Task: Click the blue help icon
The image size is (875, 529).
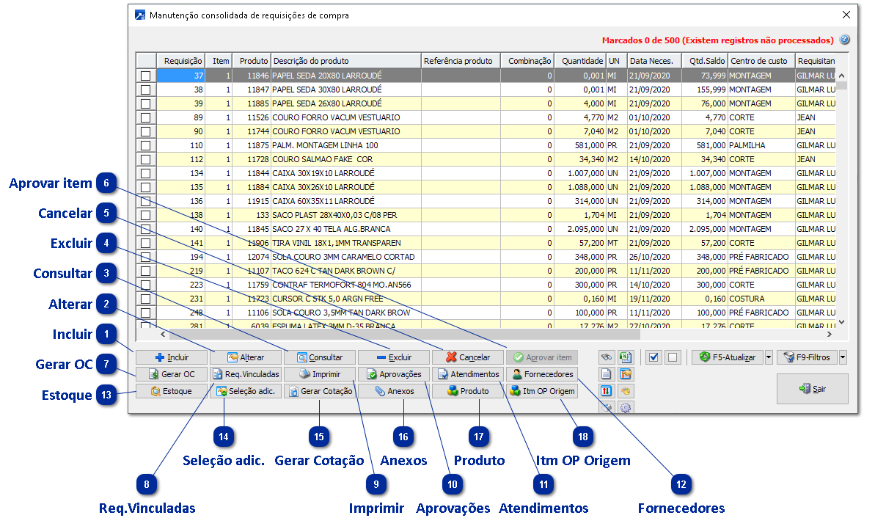Action: click(844, 40)
